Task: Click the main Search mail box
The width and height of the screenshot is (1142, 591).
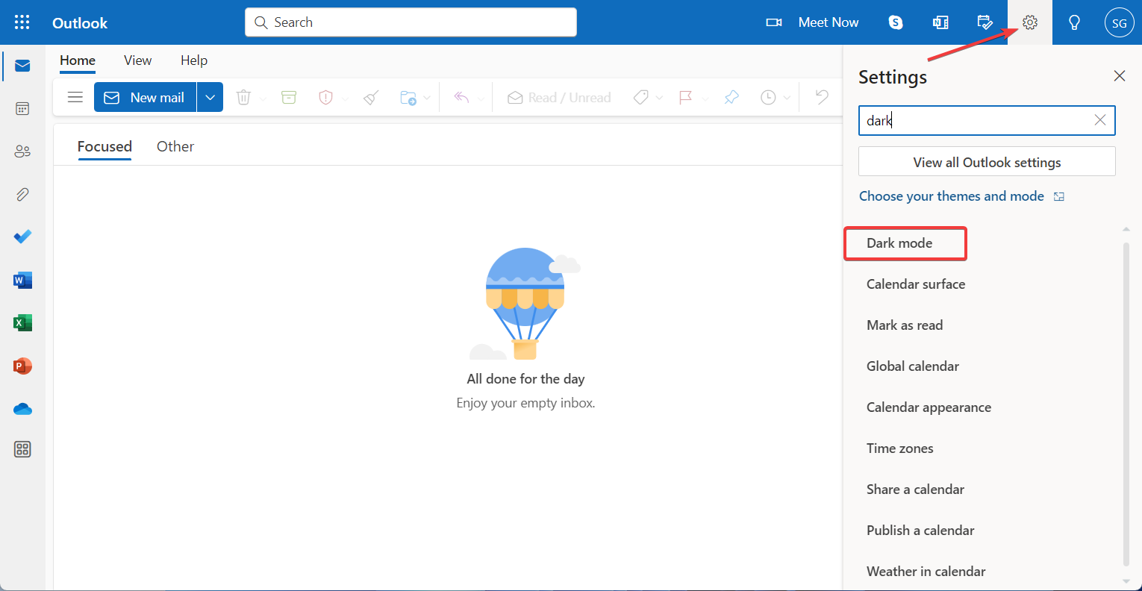Action: [411, 22]
